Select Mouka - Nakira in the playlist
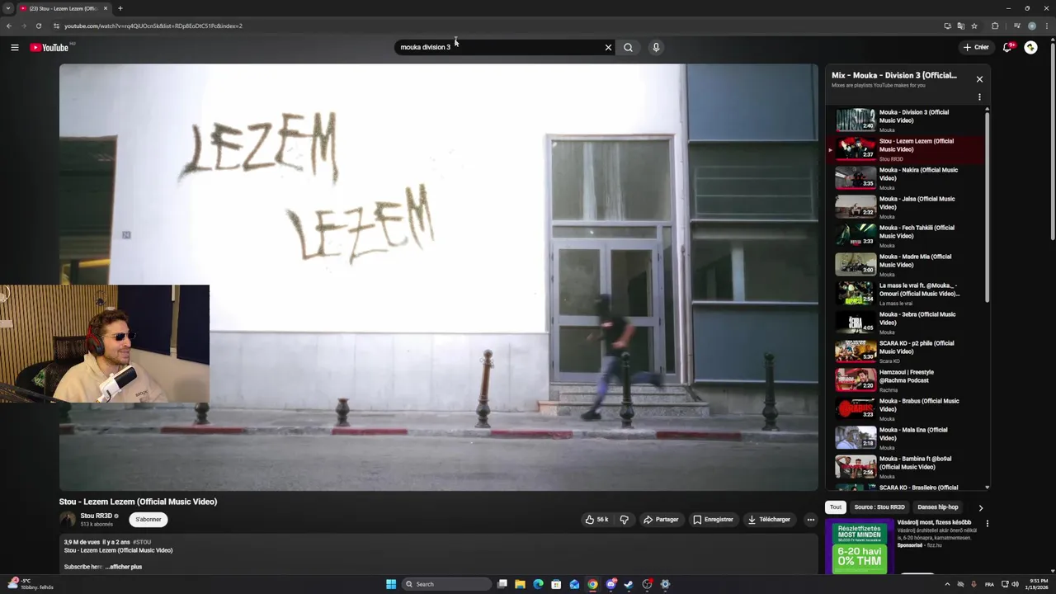This screenshot has height=594, width=1056. click(906, 178)
